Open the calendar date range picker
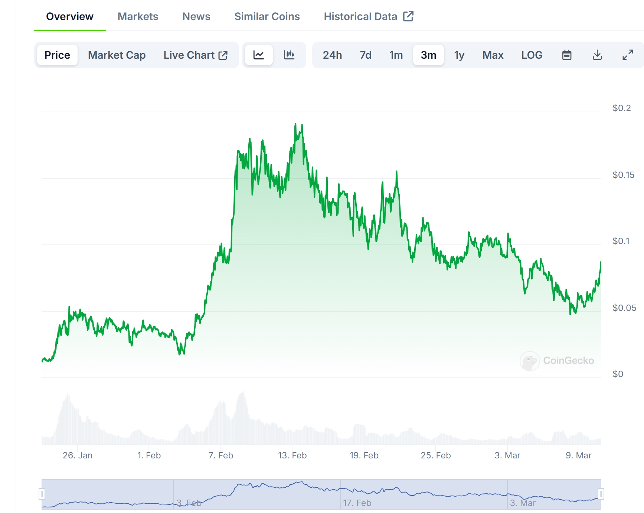644x513 pixels. pos(567,55)
